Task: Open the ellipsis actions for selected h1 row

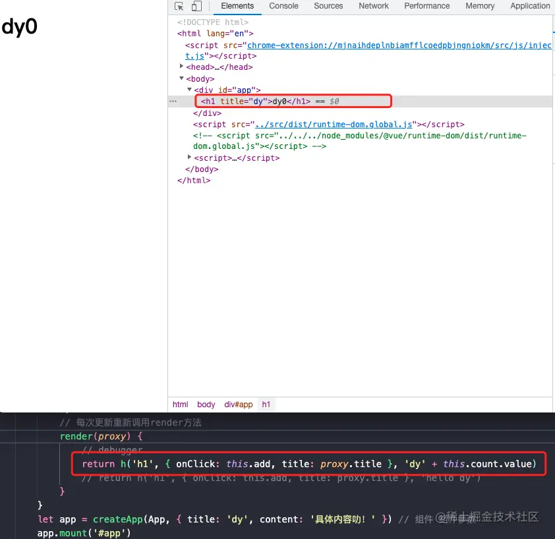Action: click(x=173, y=101)
